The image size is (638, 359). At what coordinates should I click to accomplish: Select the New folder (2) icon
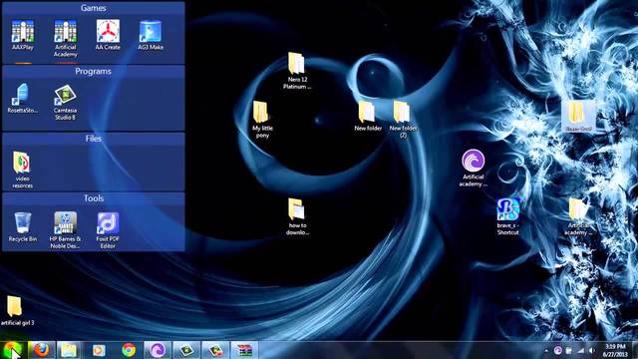403,120
